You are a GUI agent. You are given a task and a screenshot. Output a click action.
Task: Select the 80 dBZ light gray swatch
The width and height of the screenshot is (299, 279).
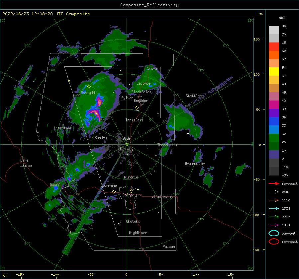tap(274, 30)
